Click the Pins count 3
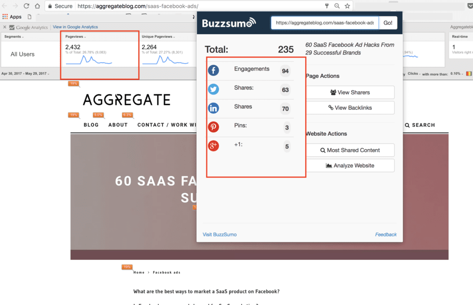This screenshot has height=305, width=473. point(287,128)
